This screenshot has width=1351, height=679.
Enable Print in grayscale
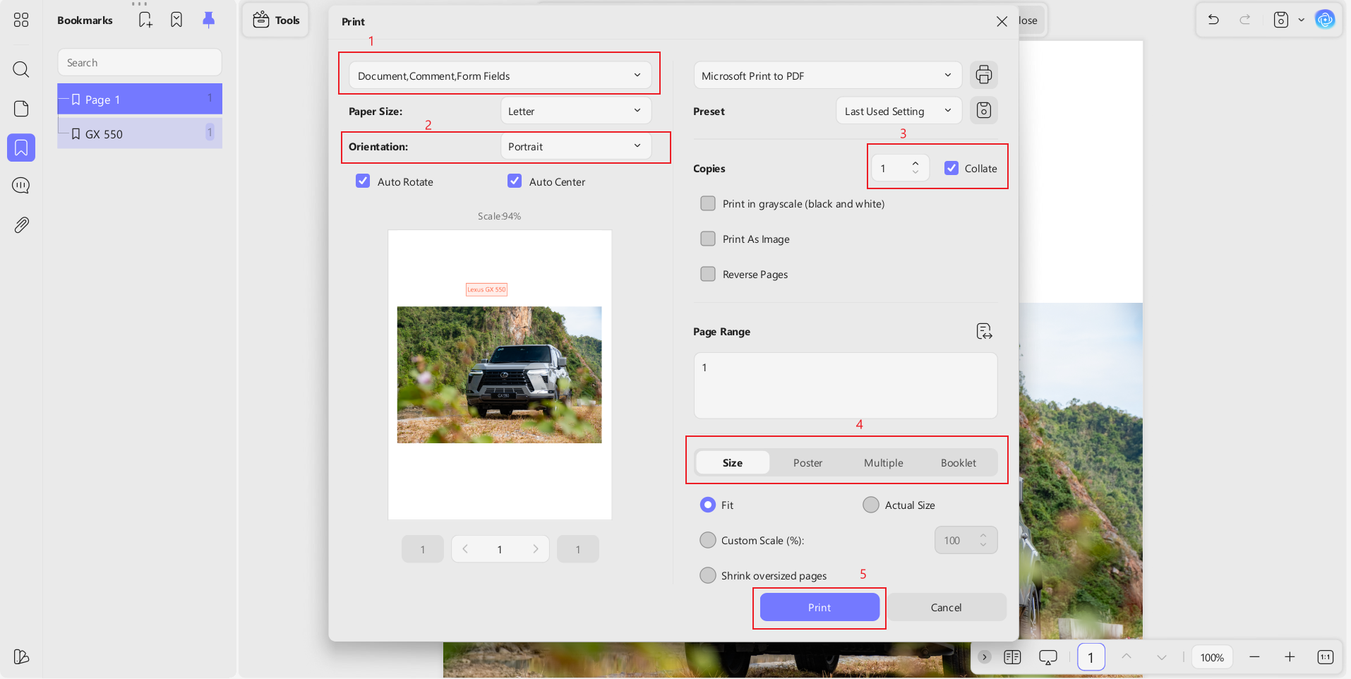point(708,203)
